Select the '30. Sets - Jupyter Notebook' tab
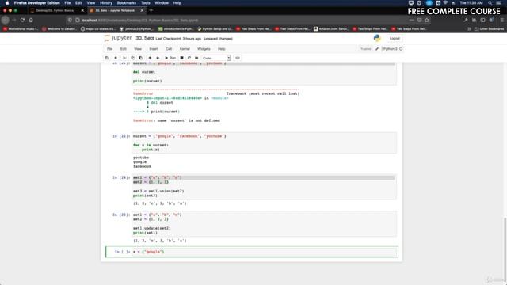The height and width of the screenshot is (285, 507). coord(115,10)
